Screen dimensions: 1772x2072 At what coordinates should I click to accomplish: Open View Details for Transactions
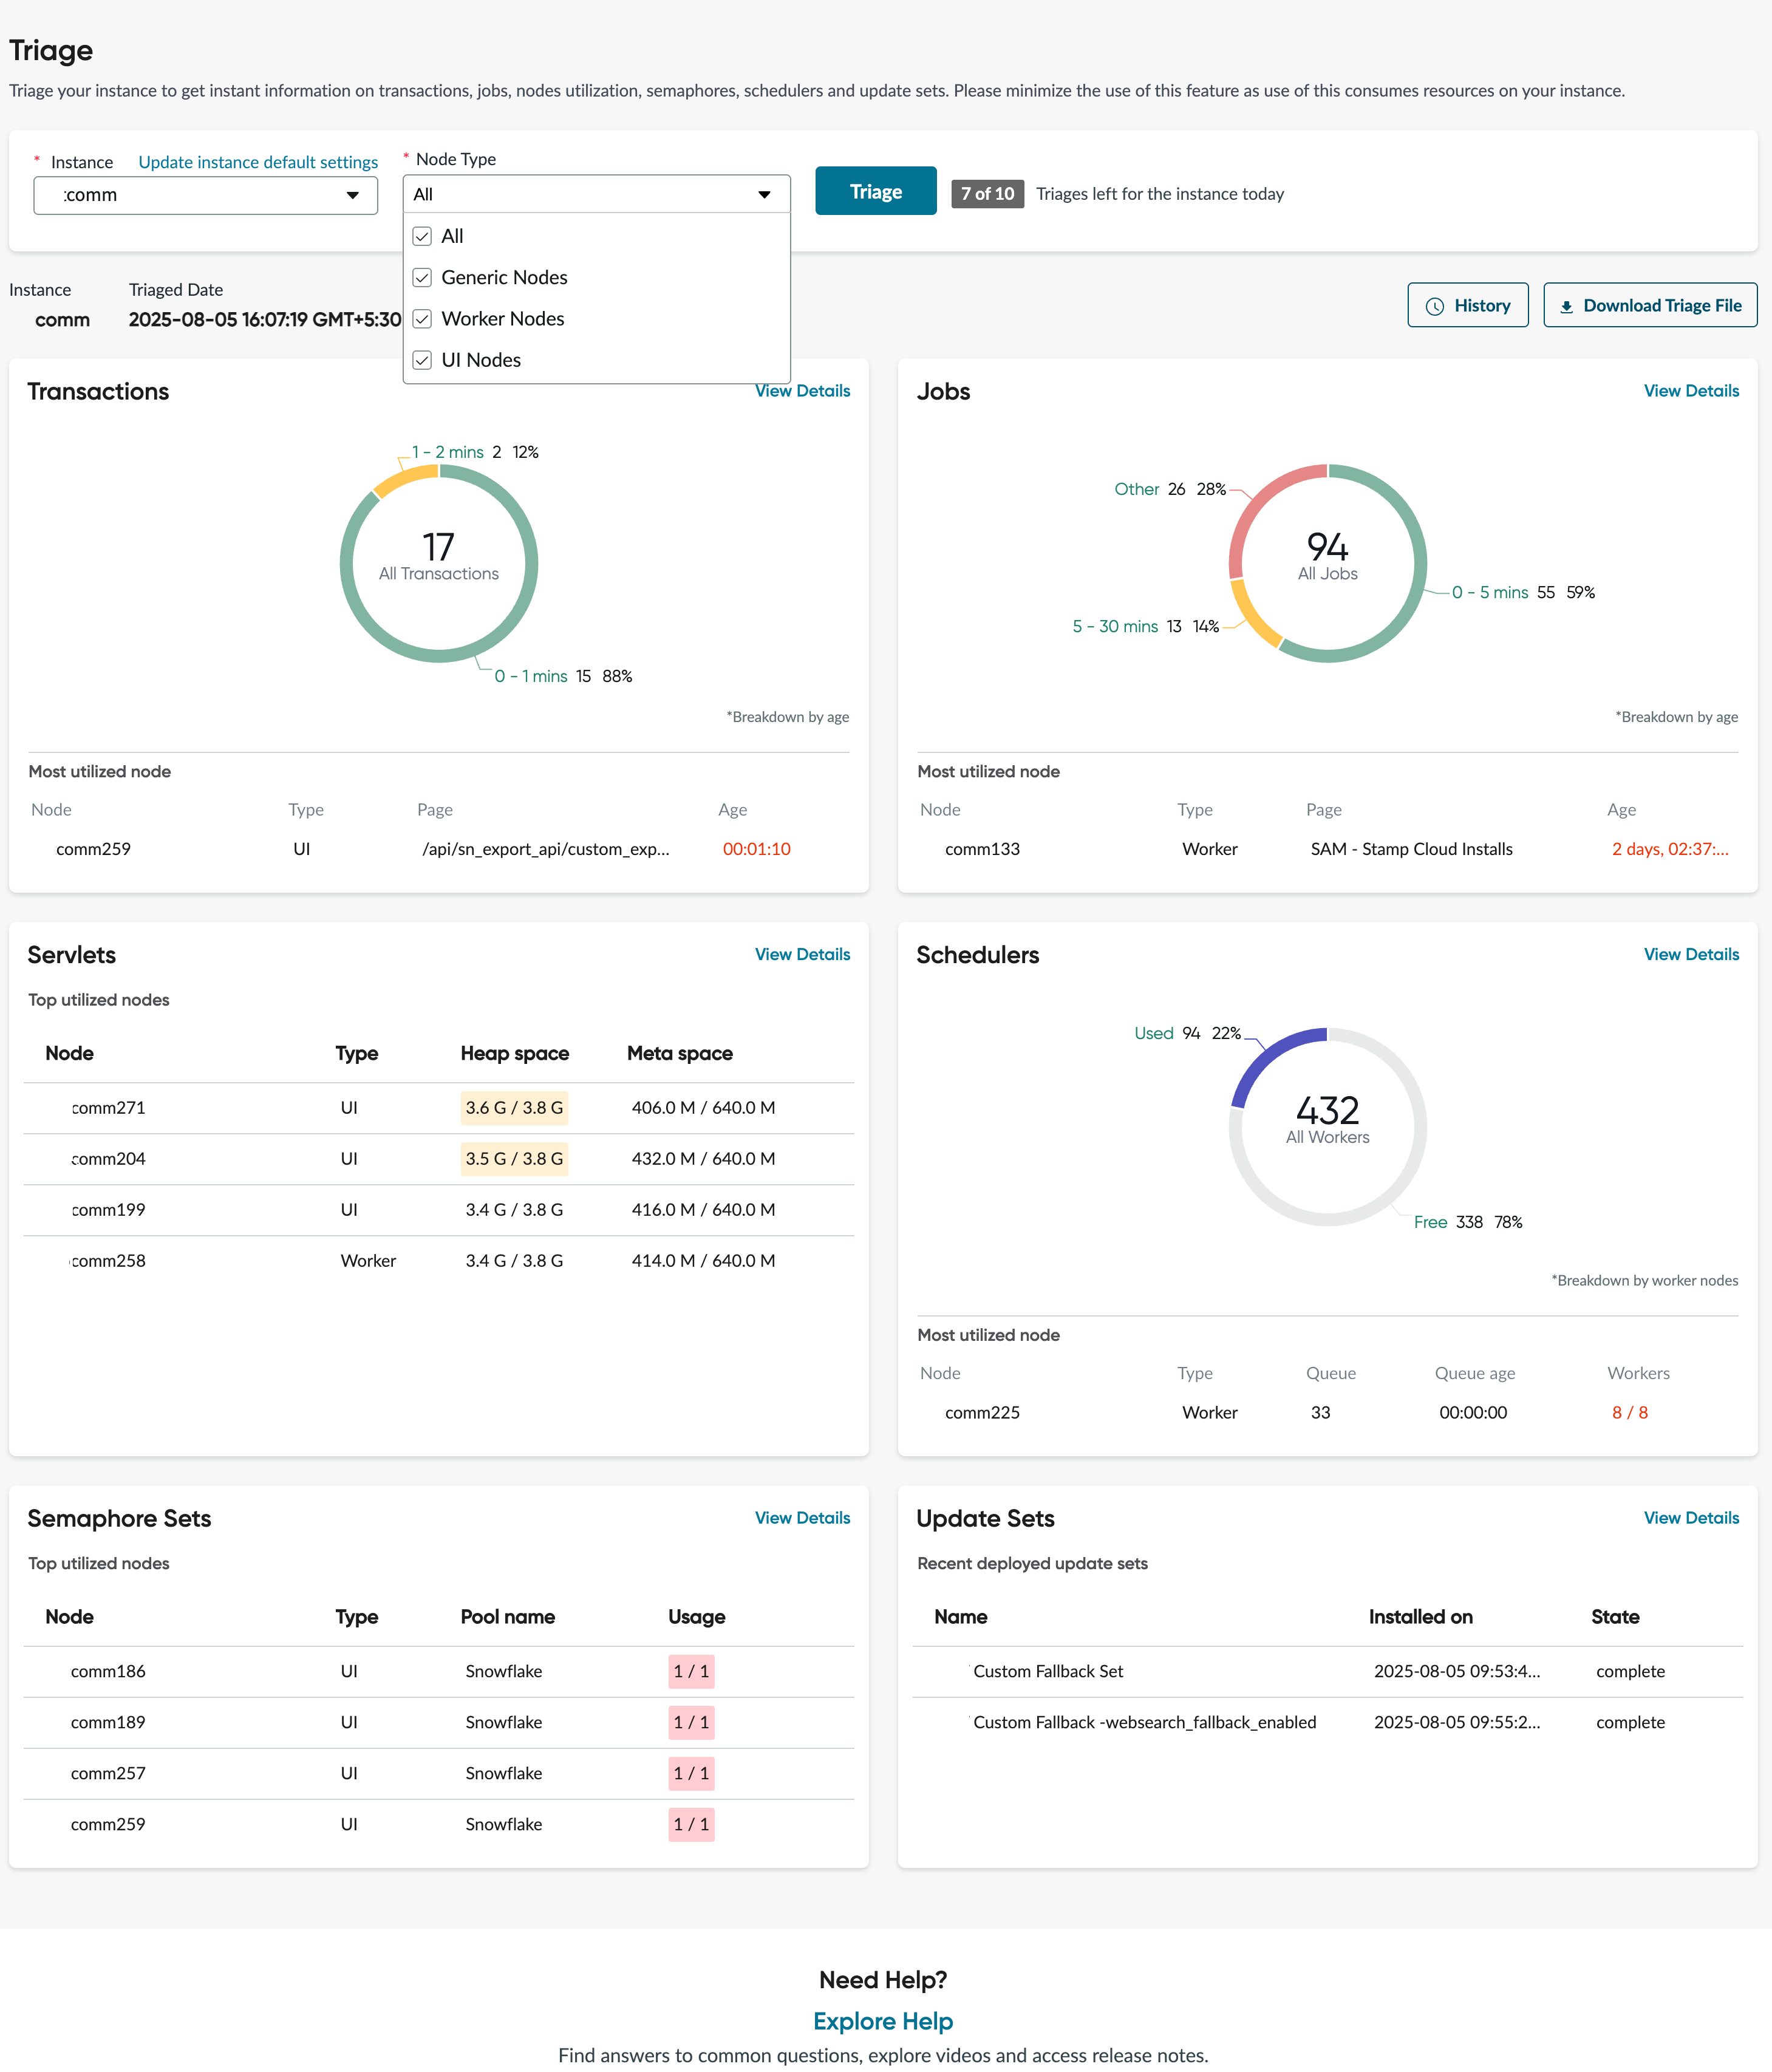click(802, 391)
